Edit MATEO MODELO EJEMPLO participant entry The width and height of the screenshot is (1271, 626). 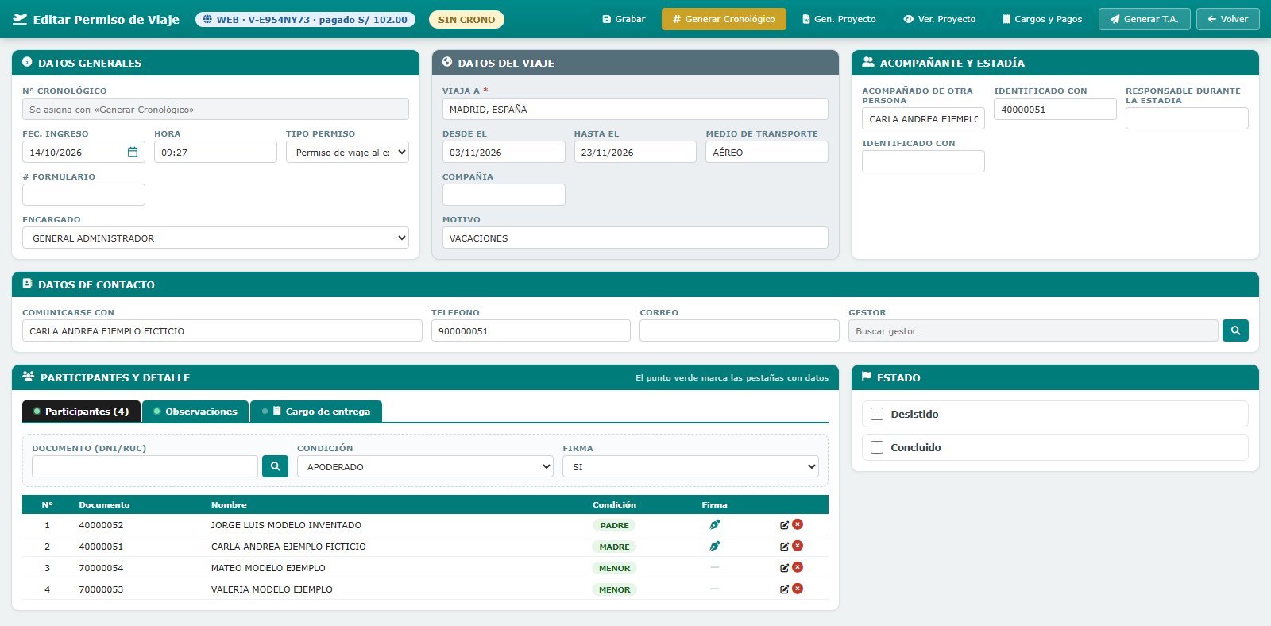click(x=784, y=568)
